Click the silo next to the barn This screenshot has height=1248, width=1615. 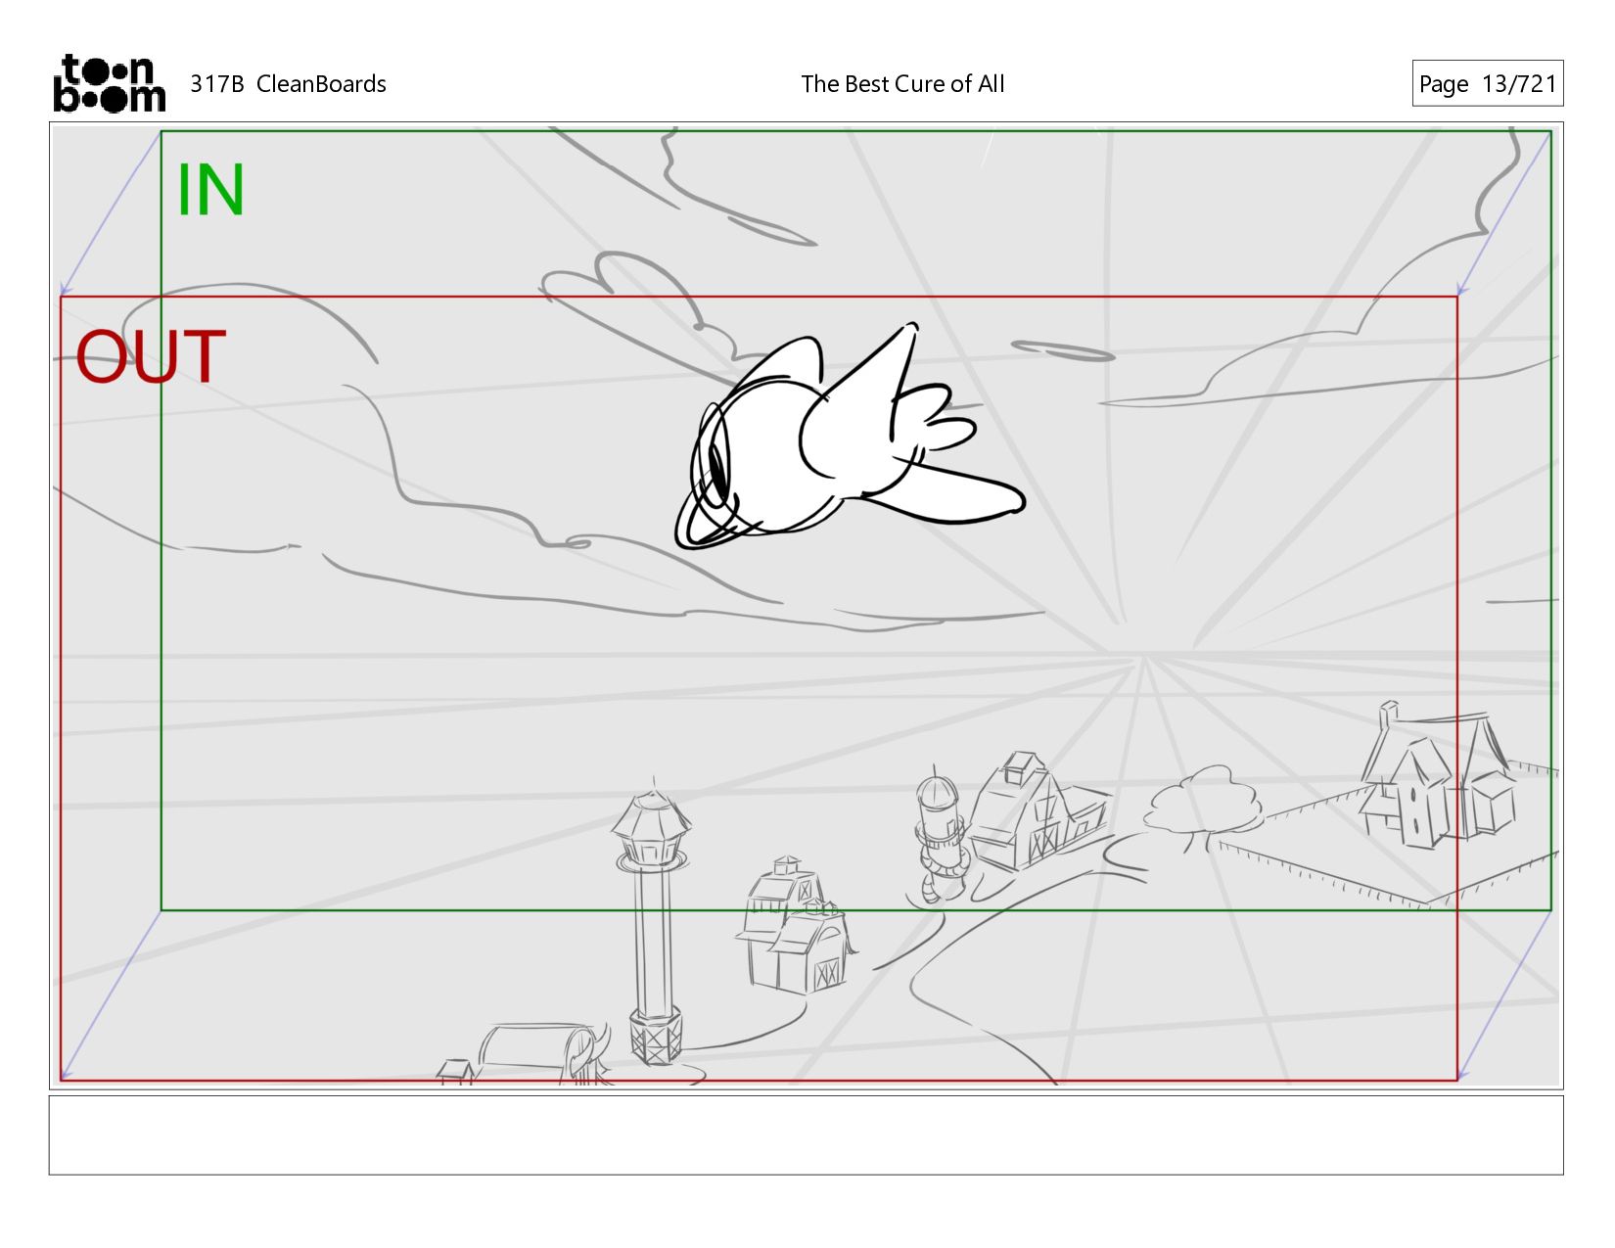[941, 834]
